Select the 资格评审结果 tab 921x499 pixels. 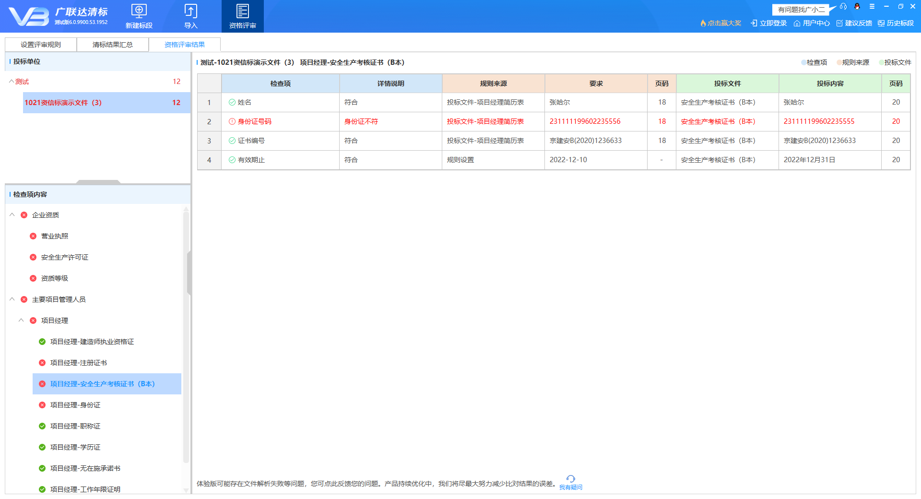[185, 45]
